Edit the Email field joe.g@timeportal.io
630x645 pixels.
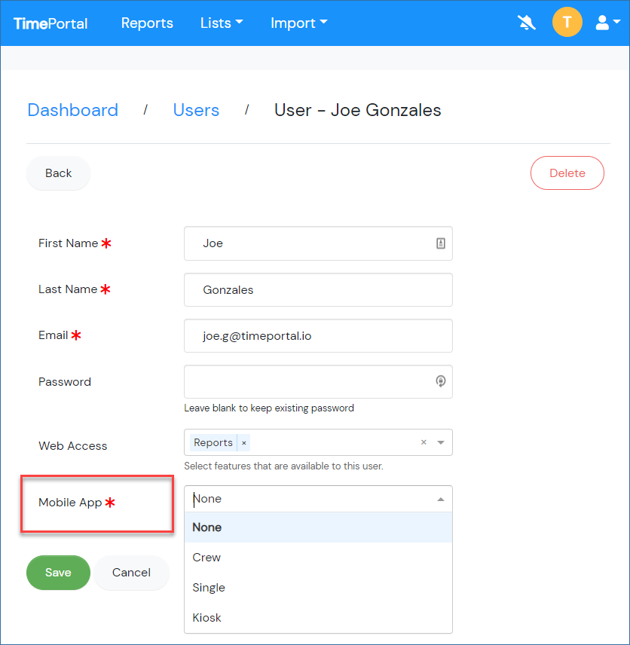tap(318, 336)
